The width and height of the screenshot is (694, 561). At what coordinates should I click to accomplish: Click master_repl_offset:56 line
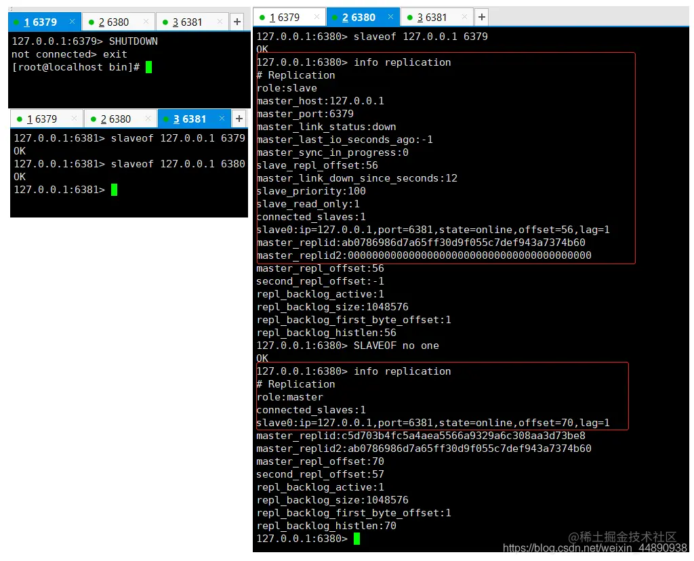click(x=320, y=268)
